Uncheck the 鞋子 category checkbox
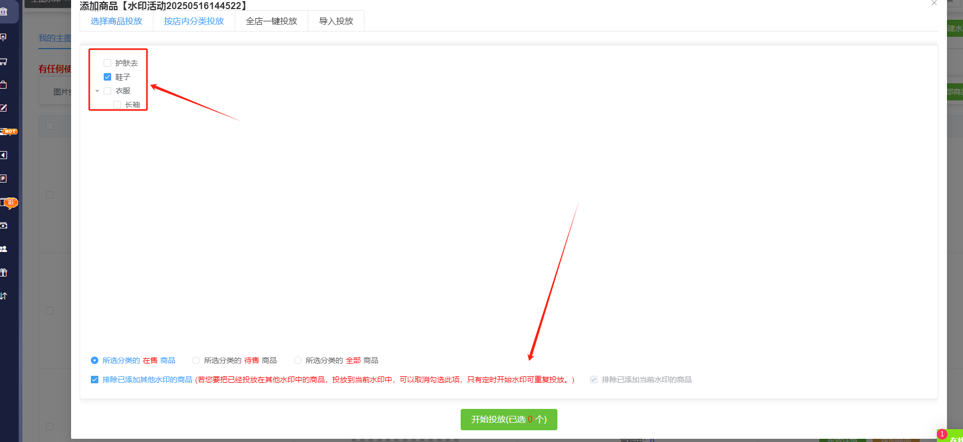Image resolution: width=963 pixels, height=442 pixels. [107, 77]
